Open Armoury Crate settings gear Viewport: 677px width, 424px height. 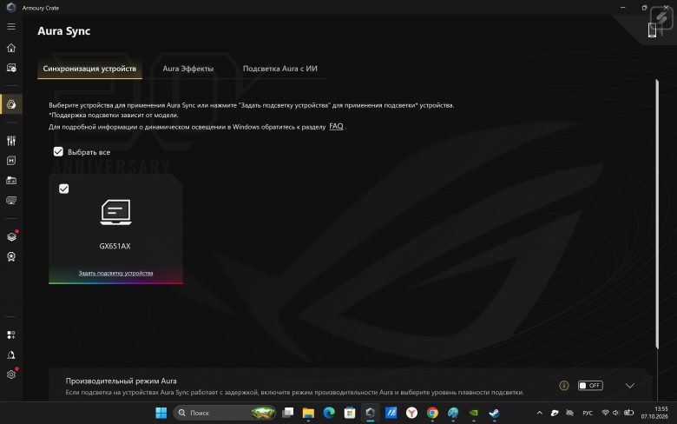click(11, 374)
